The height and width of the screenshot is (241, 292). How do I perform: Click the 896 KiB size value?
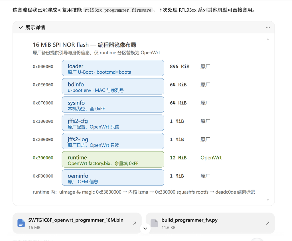(x=180, y=67)
